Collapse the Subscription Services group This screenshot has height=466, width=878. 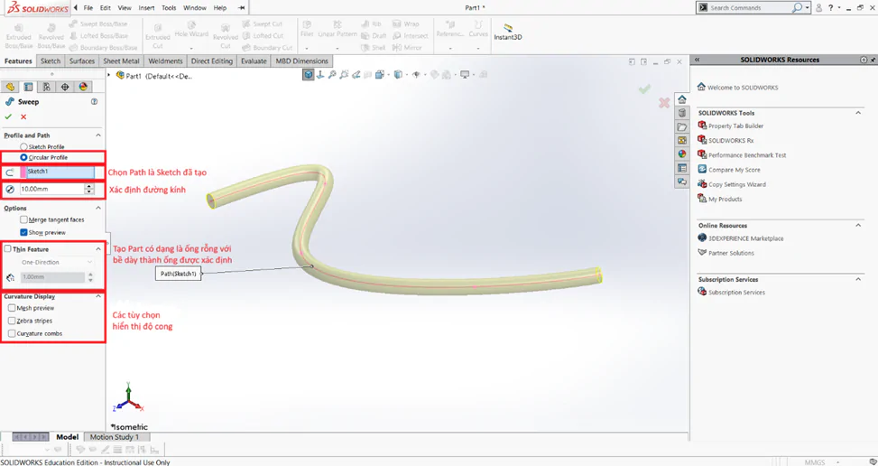[x=858, y=279]
